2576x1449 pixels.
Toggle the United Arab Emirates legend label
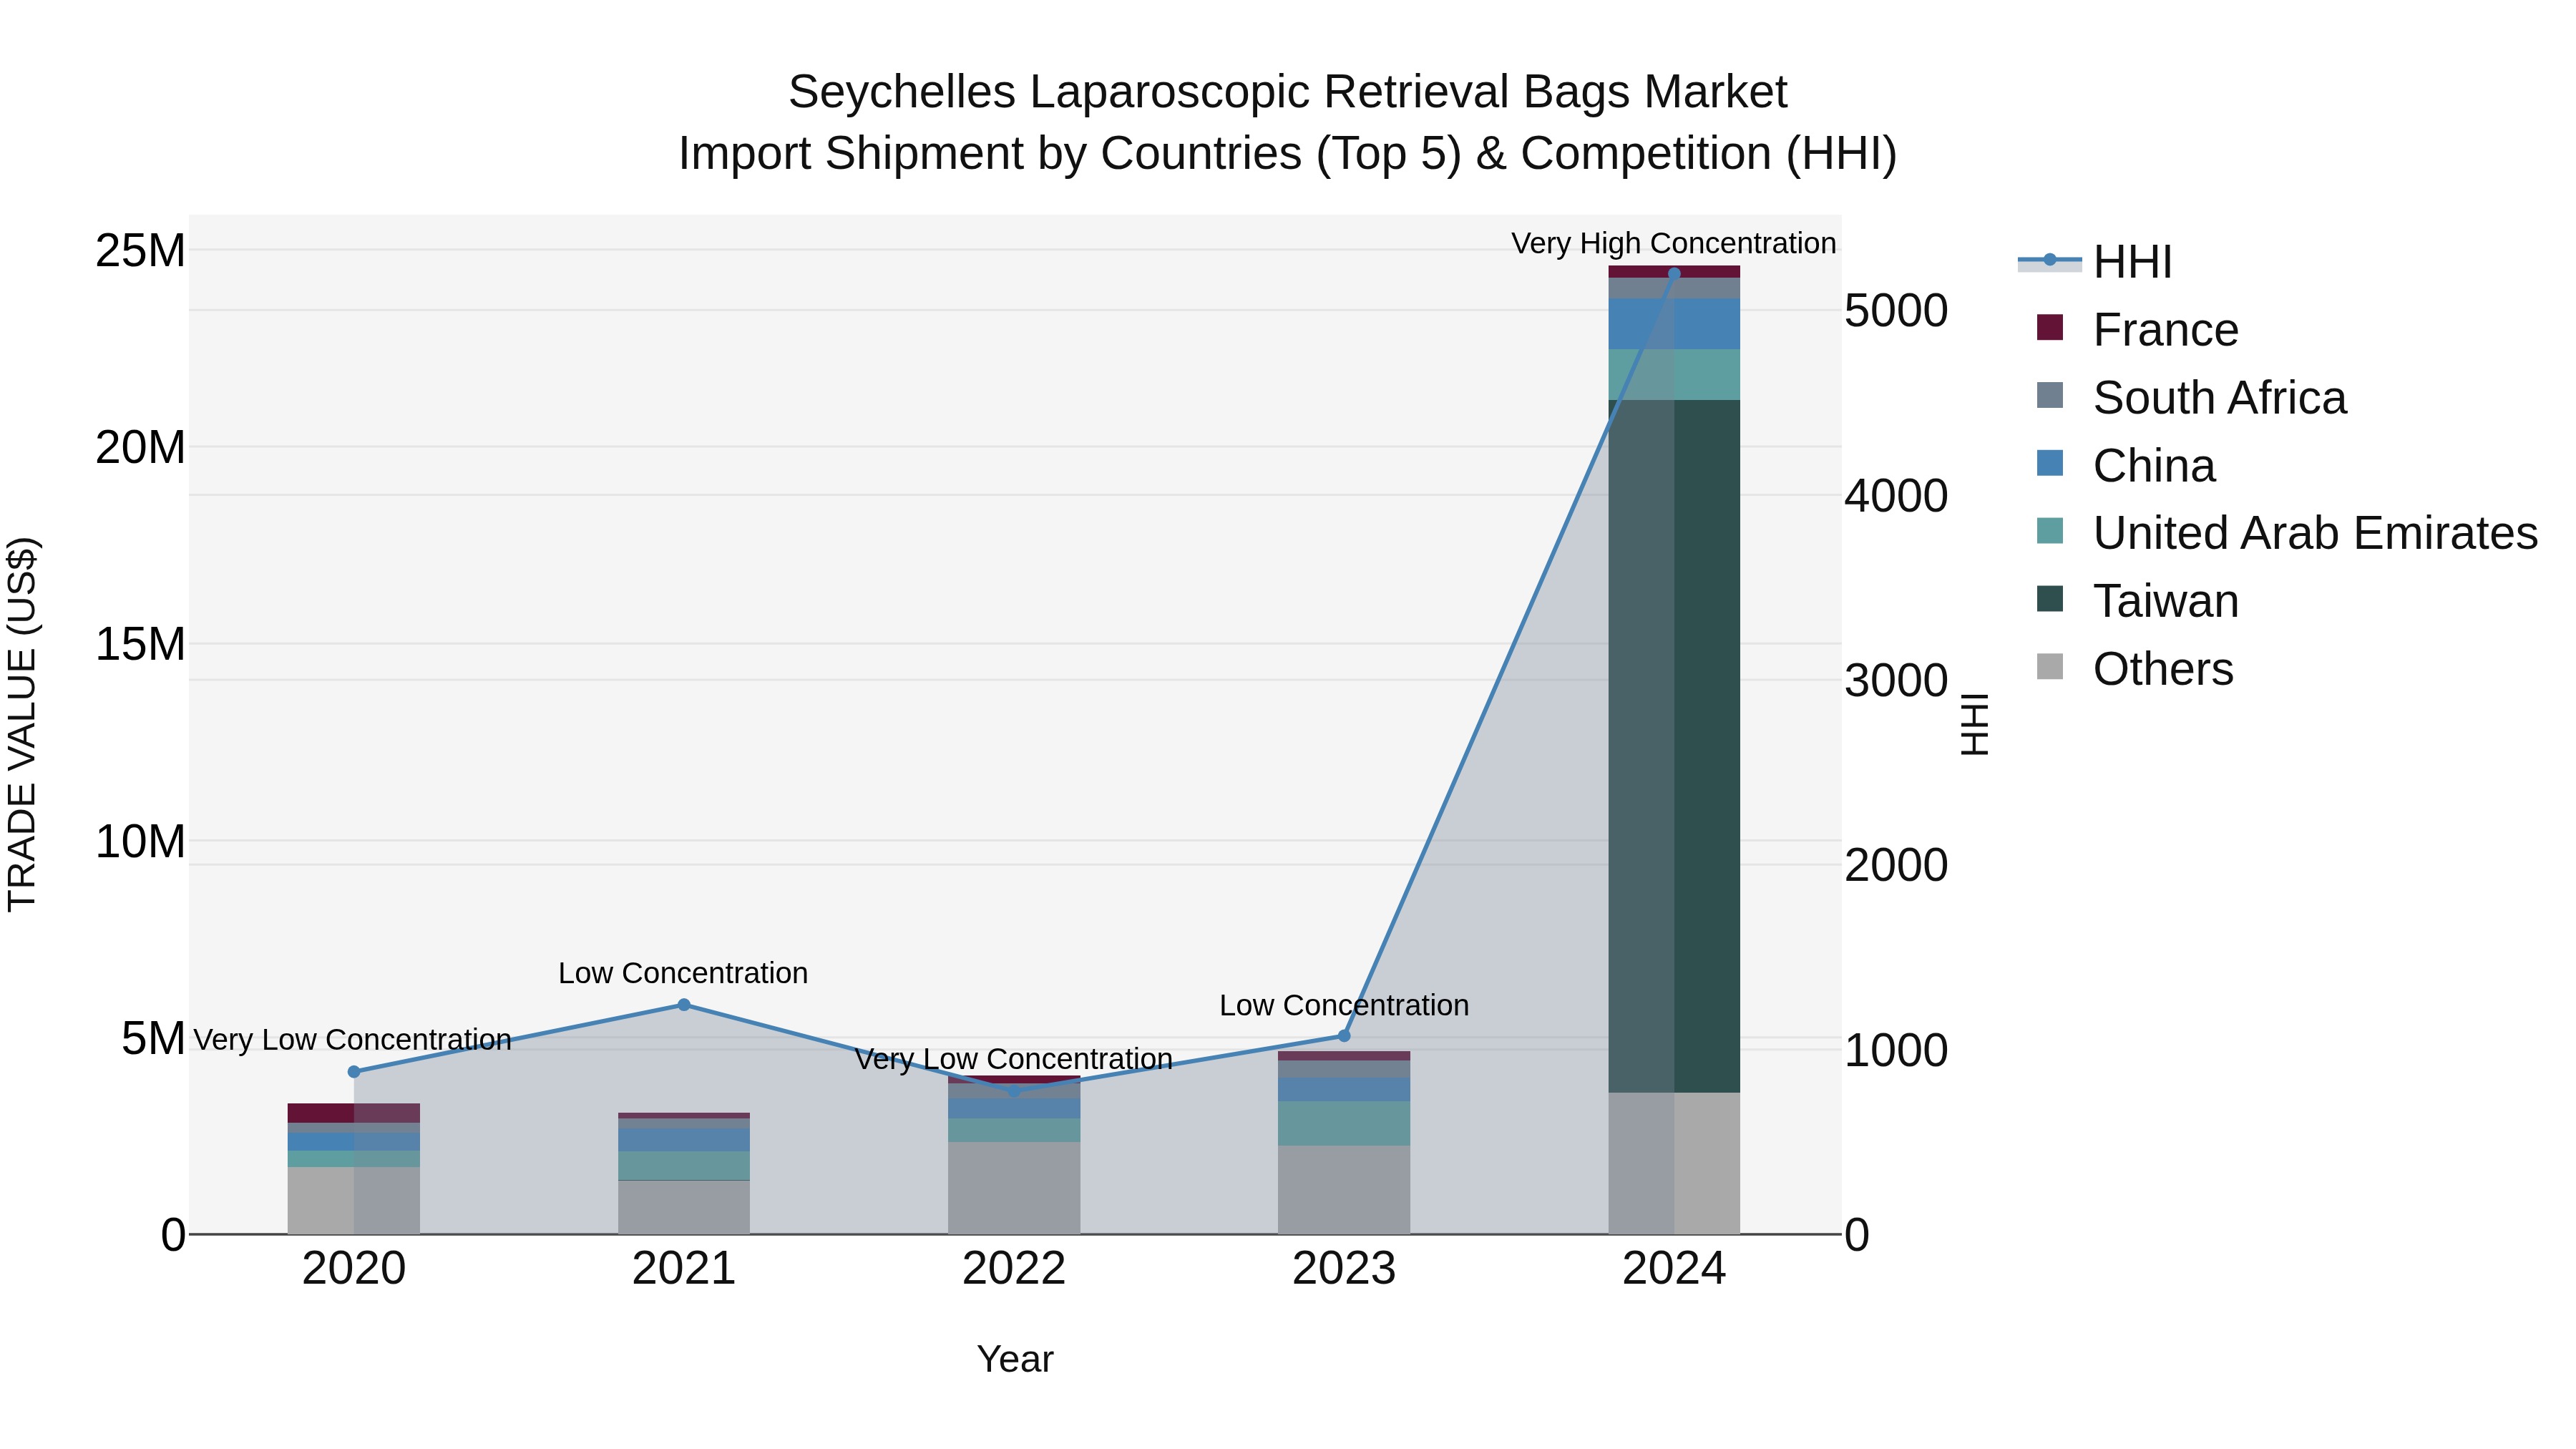pyautogui.click(x=2315, y=533)
